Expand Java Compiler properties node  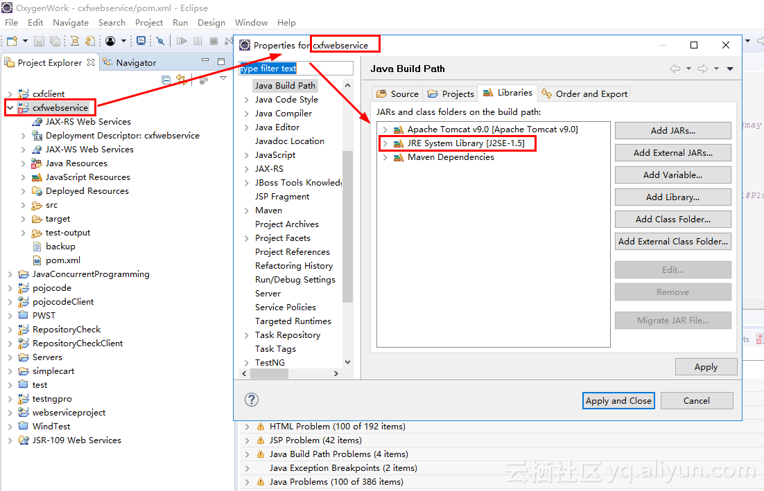tap(247, 114)
